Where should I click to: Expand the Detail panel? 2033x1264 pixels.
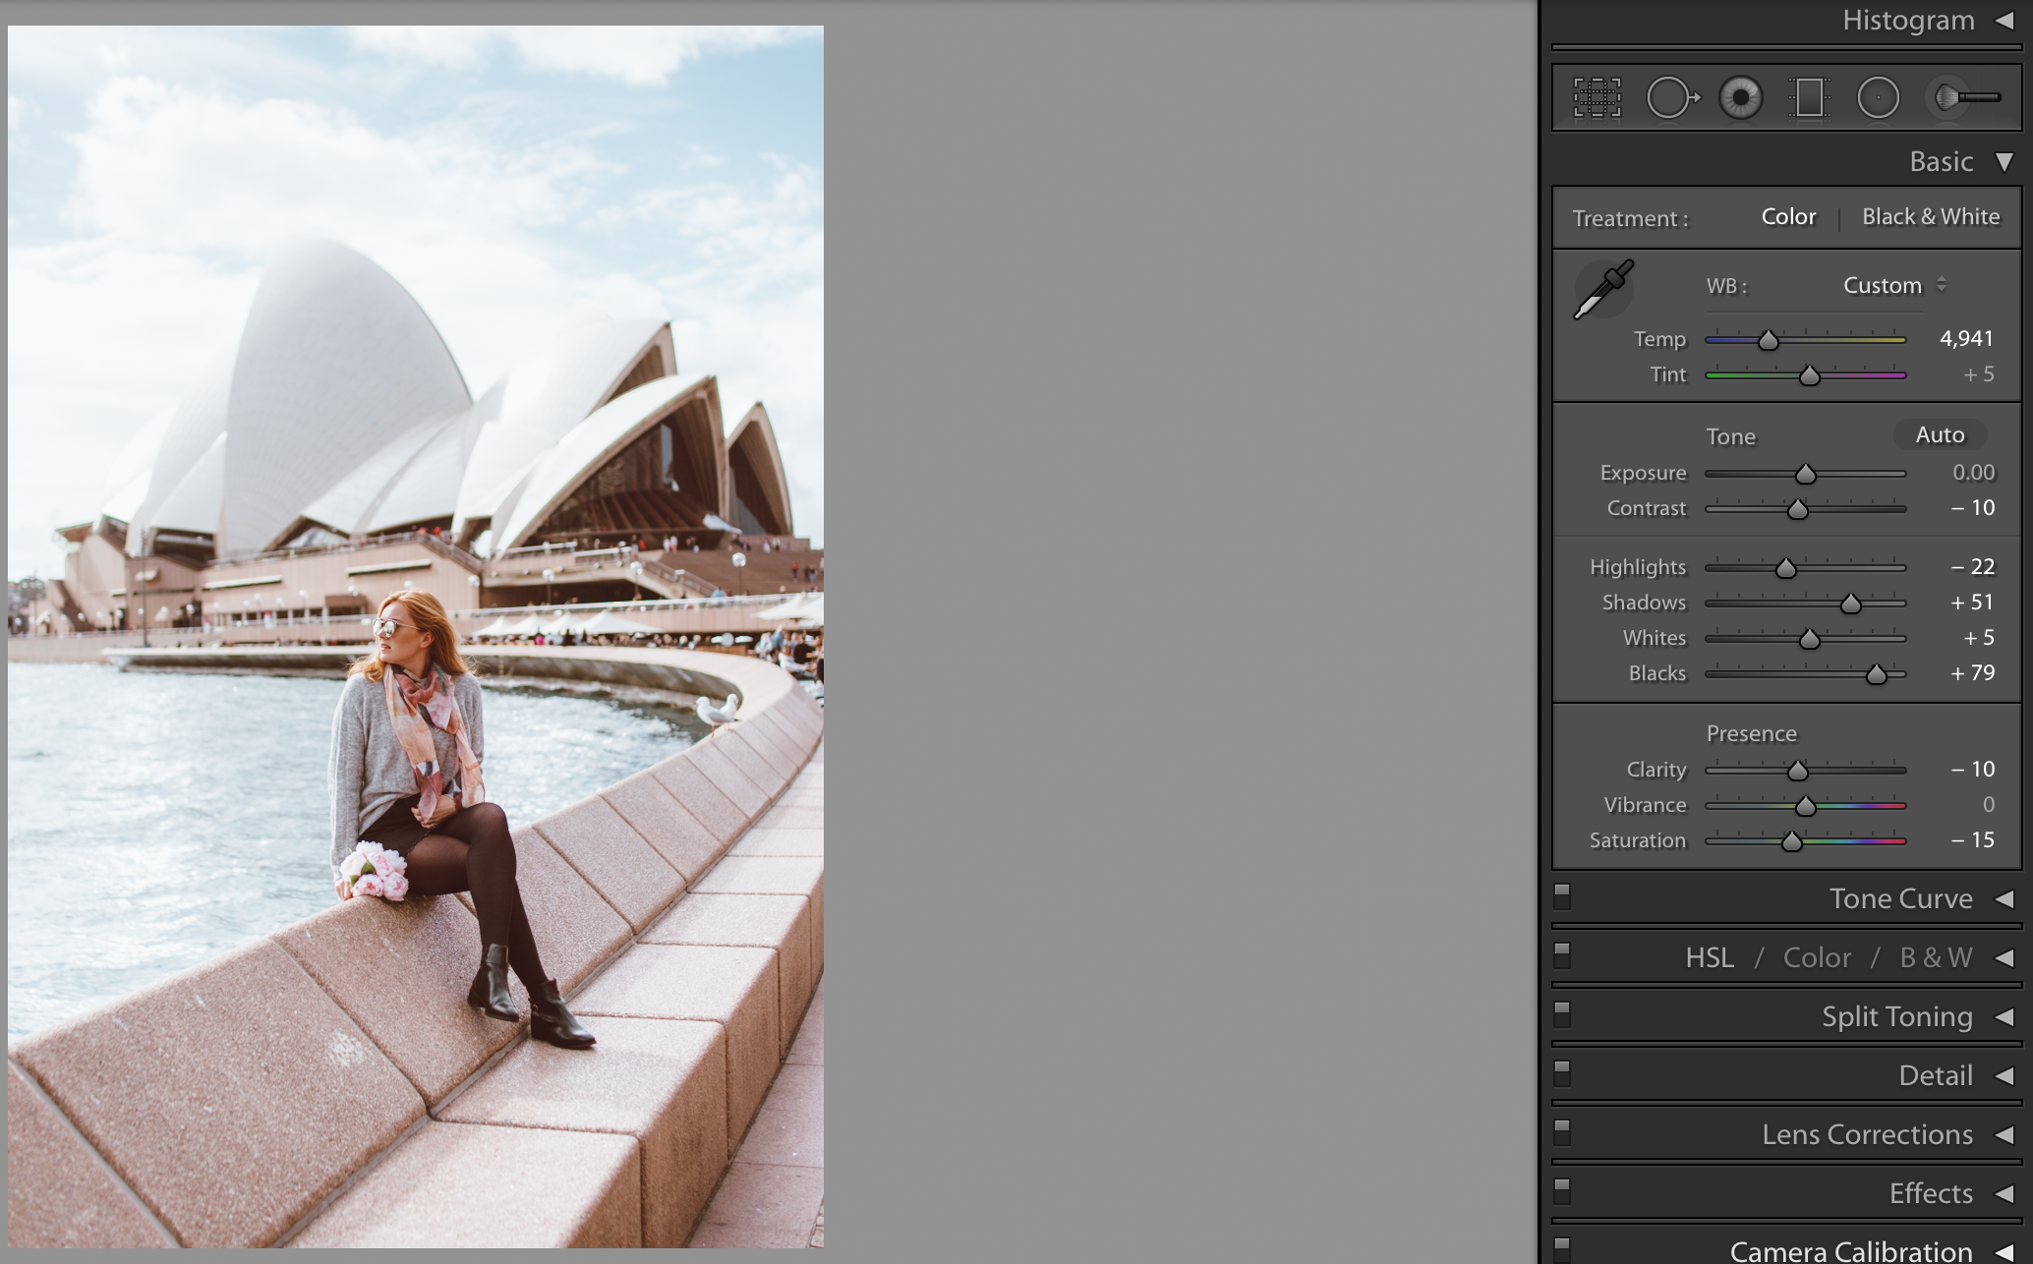(x=2004, y=1076)
